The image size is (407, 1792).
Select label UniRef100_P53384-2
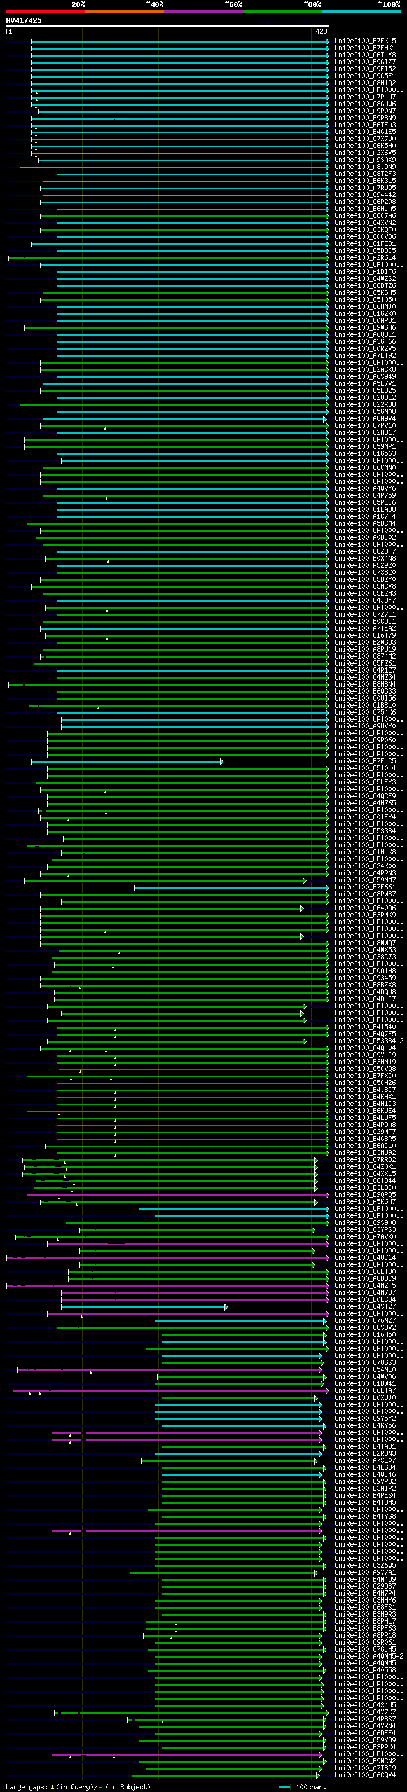(369, 1041)
